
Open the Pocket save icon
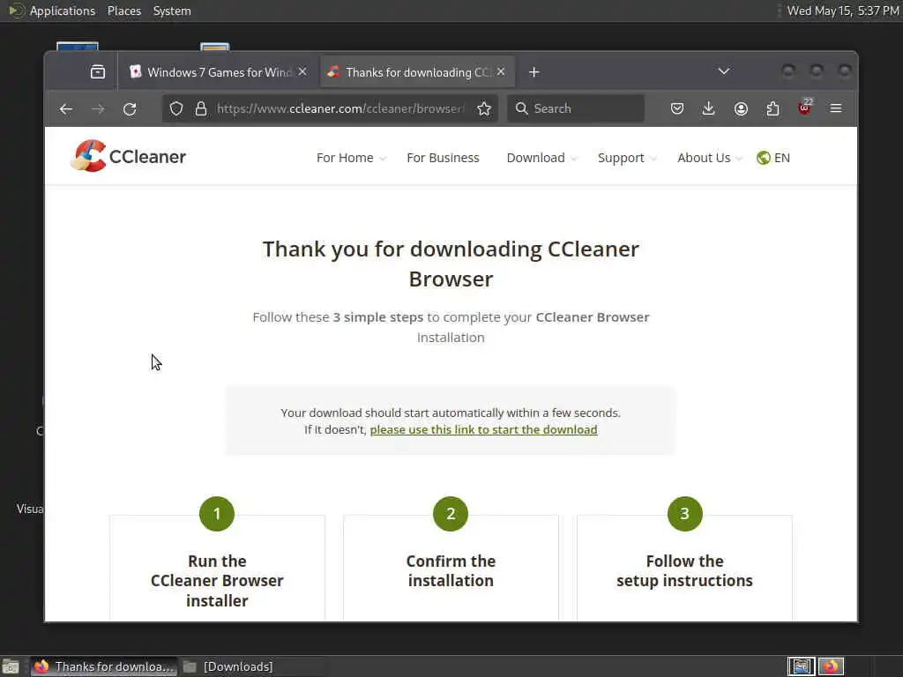coord(677,108)
